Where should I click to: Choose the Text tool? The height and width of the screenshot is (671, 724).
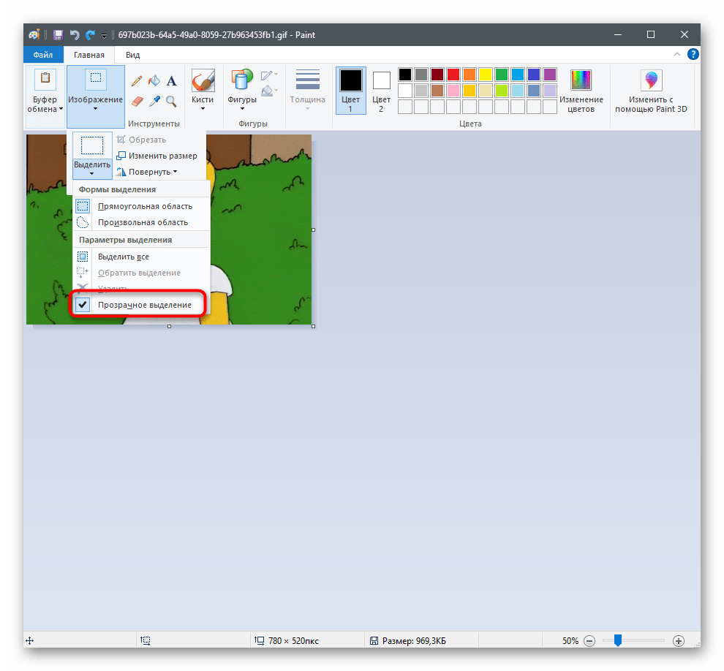pyautogui.click(x=171, y=81)
